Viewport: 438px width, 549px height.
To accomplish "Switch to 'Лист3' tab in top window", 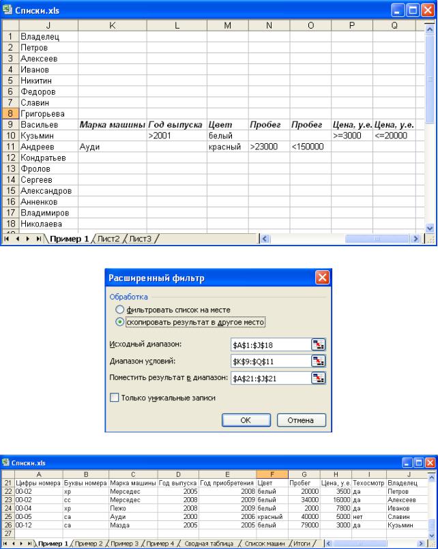I will [140, 239].
